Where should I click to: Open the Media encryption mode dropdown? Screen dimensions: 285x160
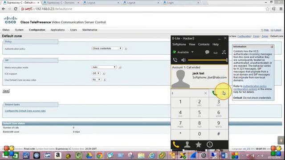104,67
